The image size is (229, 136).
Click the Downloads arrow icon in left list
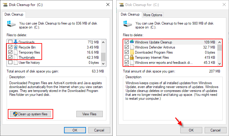point(16,42)
